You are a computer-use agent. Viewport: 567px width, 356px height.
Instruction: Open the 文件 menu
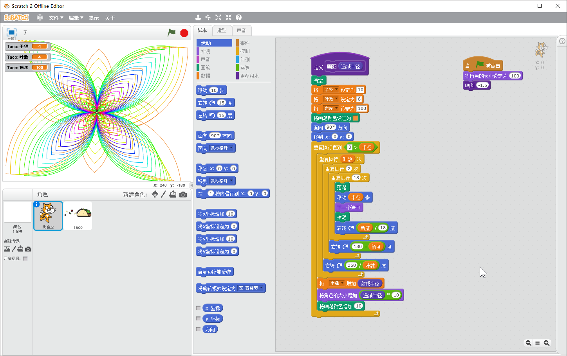tap(56, 18)
